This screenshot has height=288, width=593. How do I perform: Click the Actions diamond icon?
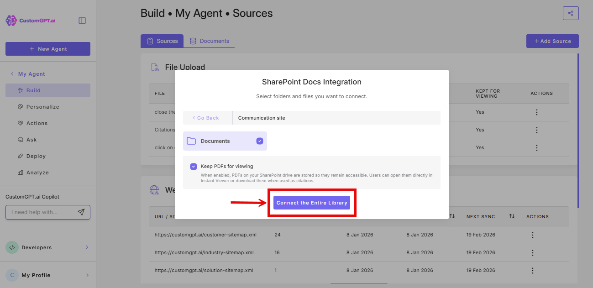20,123
